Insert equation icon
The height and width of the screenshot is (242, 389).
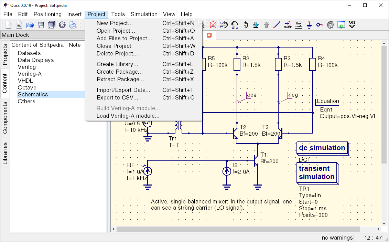pyautogui.click(x=299, y=25)
